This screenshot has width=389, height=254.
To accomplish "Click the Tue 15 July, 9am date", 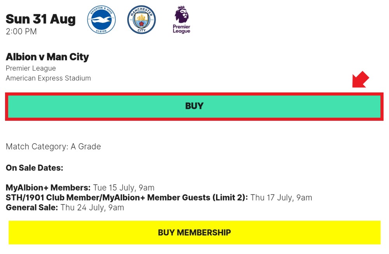I will 124,188.
